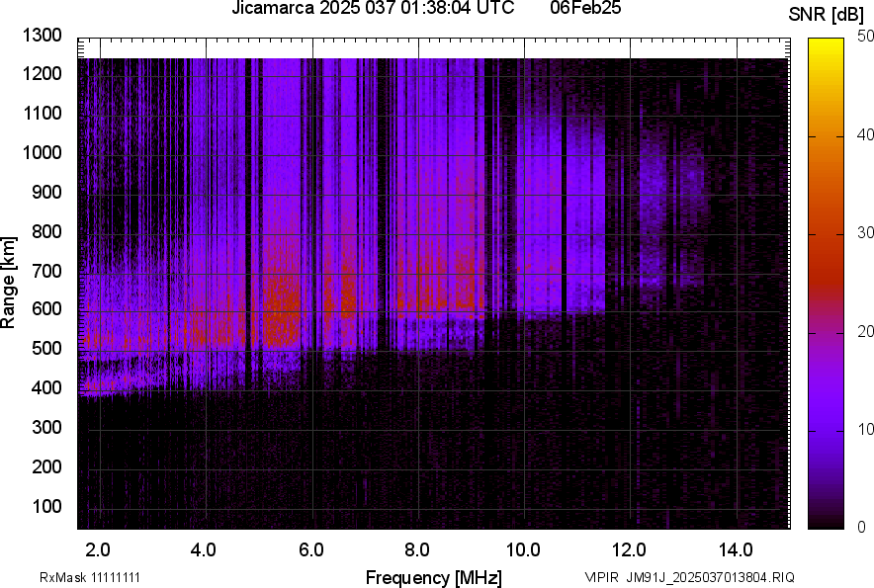The width and height of the screenshot is (874, 588).
Task: Select the Range [km] axis label
Action: (9, 283)
